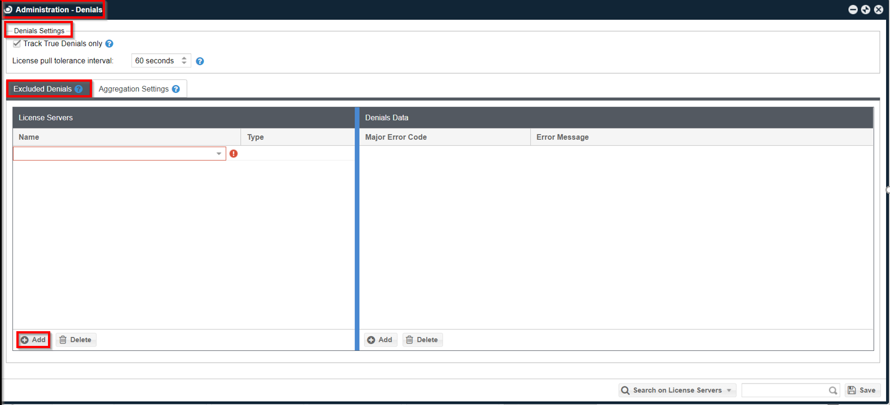
Task: Delete the selected license server
Action: tap(76, 340)
